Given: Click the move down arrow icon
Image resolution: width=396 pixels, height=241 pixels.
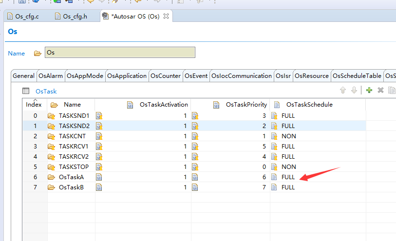Looking at the screenshot, I should 354,90.
